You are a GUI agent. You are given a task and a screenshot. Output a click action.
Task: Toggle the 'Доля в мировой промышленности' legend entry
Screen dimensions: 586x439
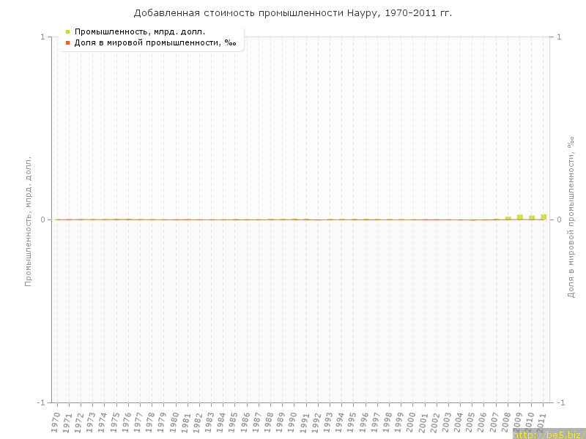pyautogui.click(x=155, y=43)
